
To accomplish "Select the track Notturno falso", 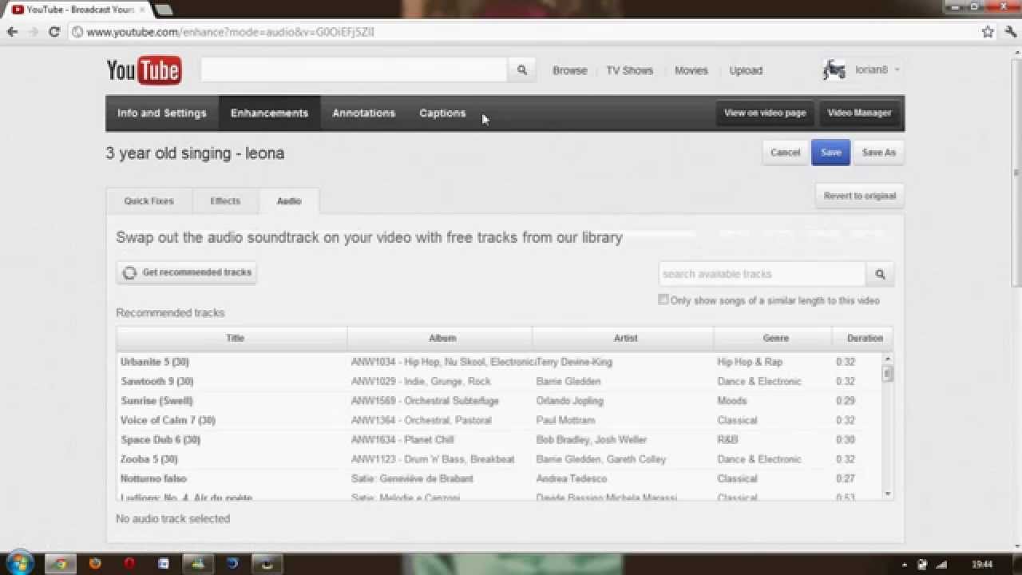I will [x=153, y=479].
